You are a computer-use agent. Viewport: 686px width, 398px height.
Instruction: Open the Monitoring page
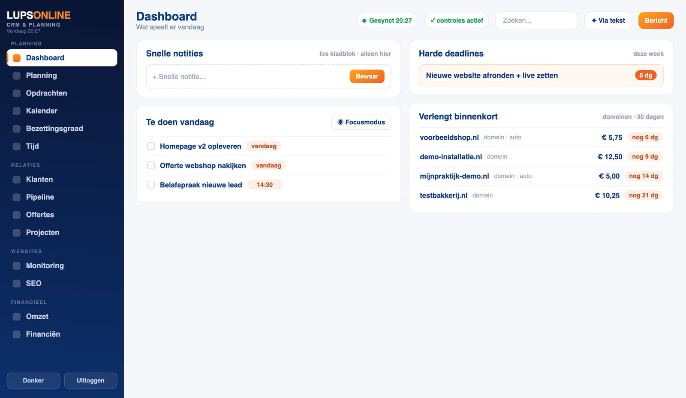(x=62, y=266)
